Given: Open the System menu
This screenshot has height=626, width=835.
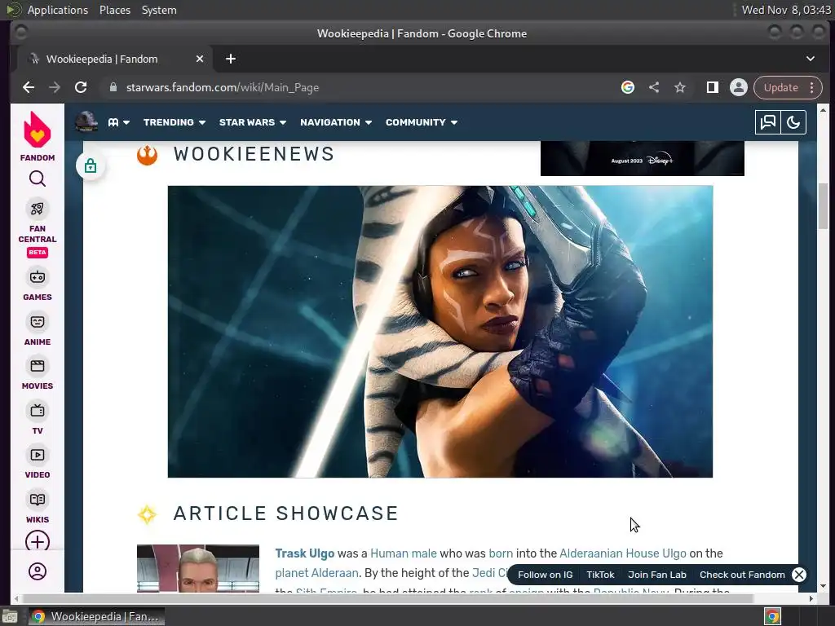Looking at the screenshot, I should tap(159, 10).
